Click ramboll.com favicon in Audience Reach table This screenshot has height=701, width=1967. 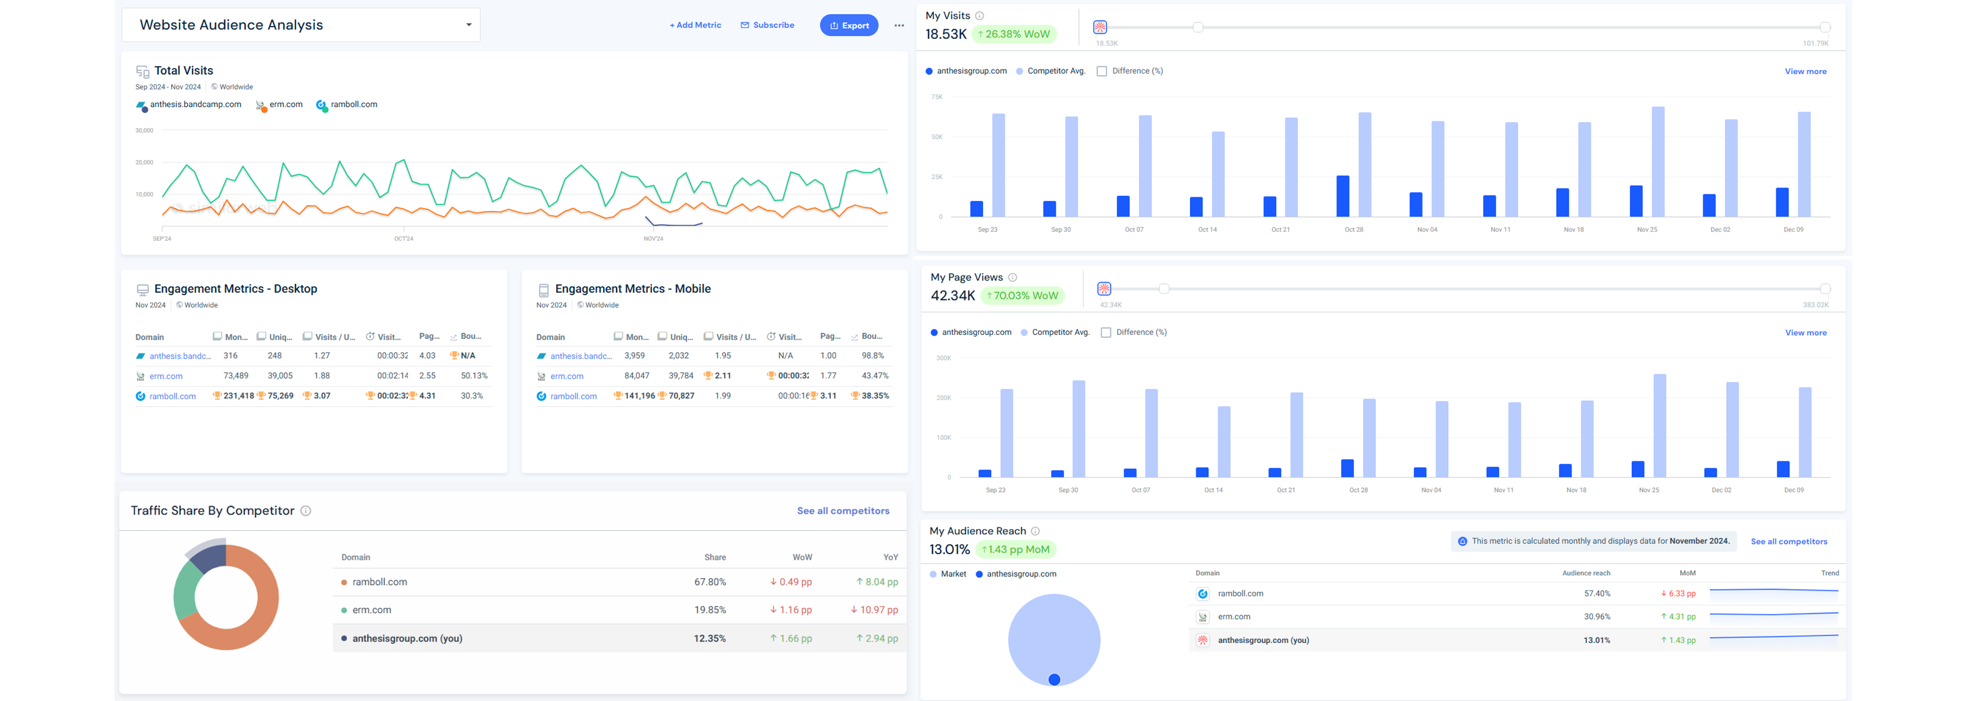coord(1203,593)
